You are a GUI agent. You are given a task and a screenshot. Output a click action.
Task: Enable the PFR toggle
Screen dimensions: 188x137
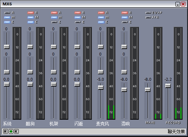click(148, 18)
